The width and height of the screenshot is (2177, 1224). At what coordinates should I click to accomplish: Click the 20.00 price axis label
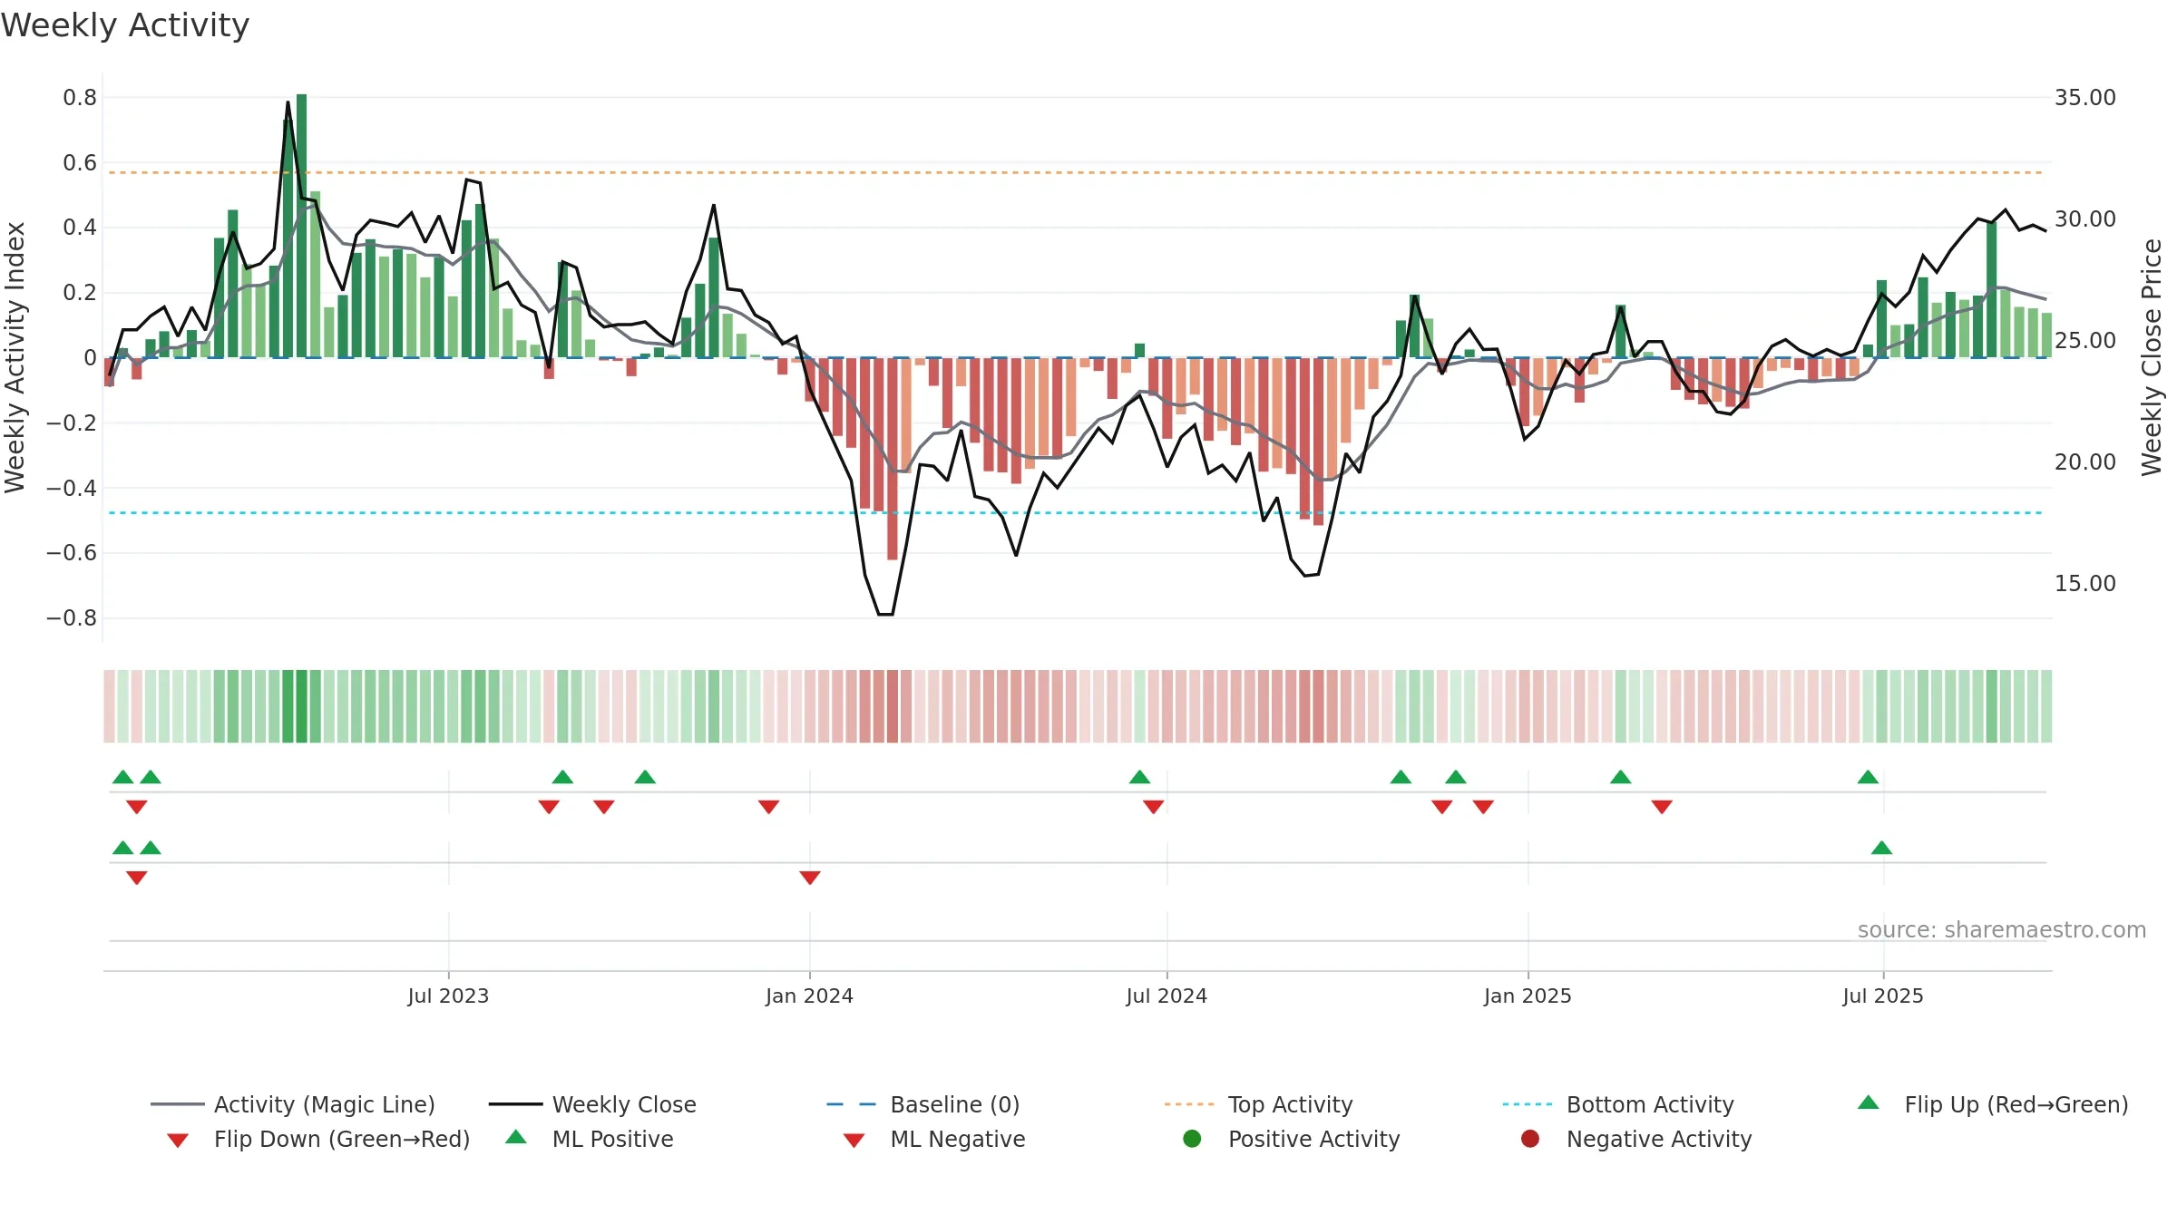[x=2085, y=462]
